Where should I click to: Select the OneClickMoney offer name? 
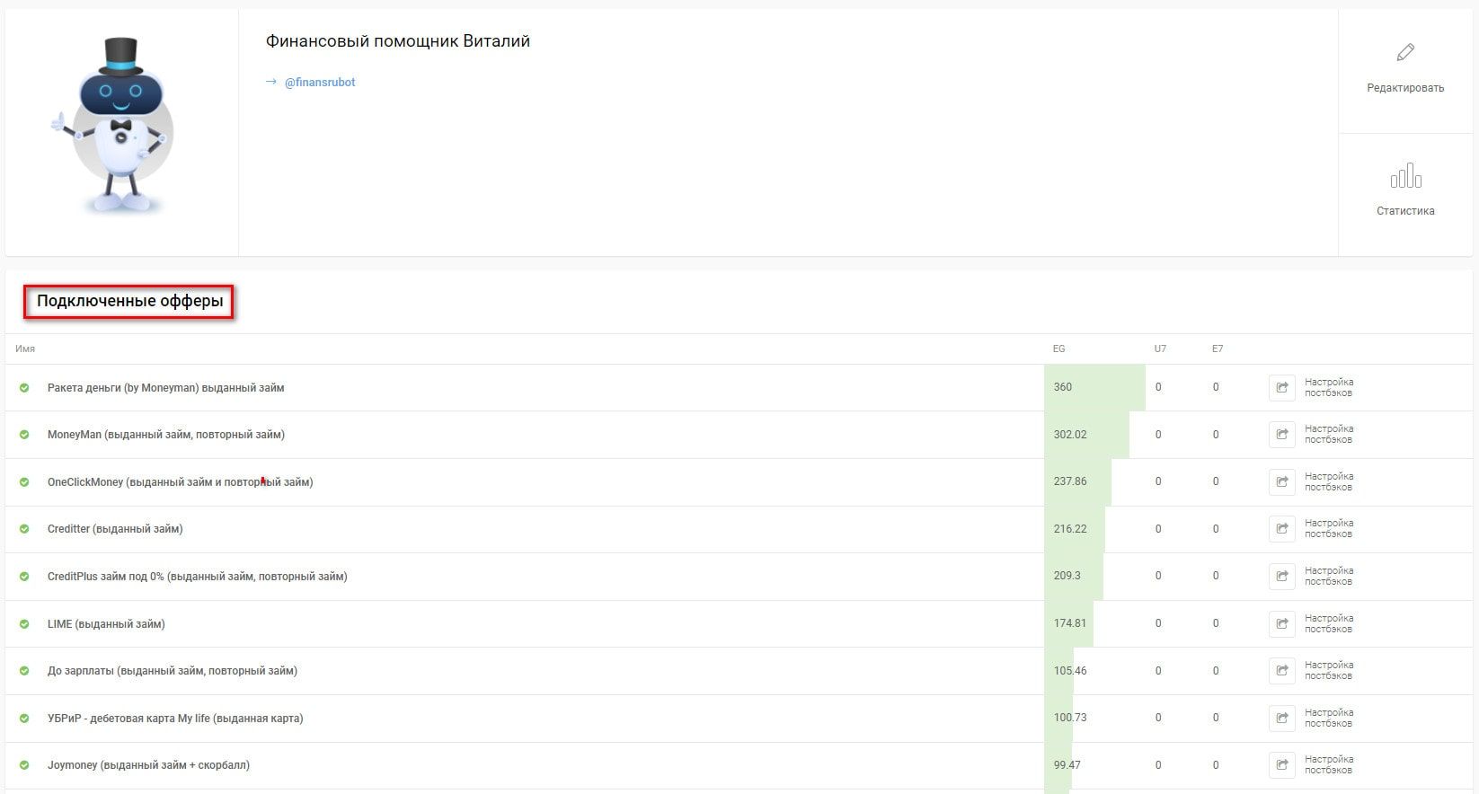click(181, 482)
